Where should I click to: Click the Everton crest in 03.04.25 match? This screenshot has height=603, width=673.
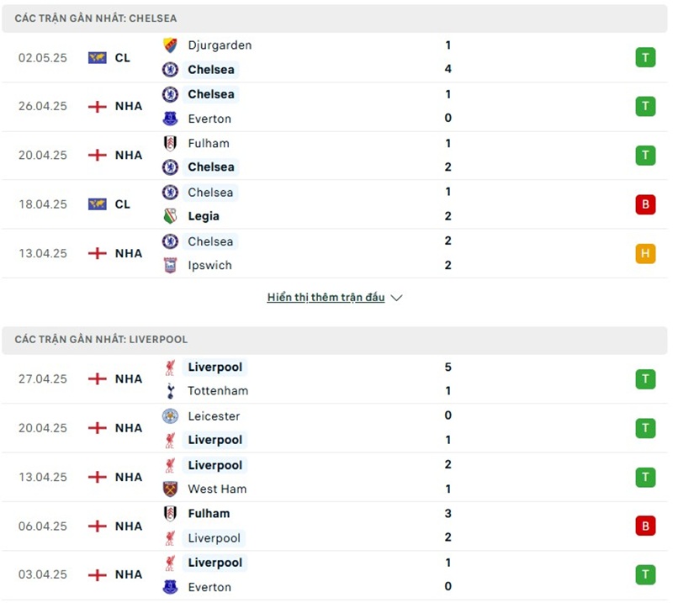(x=170, y=587)
